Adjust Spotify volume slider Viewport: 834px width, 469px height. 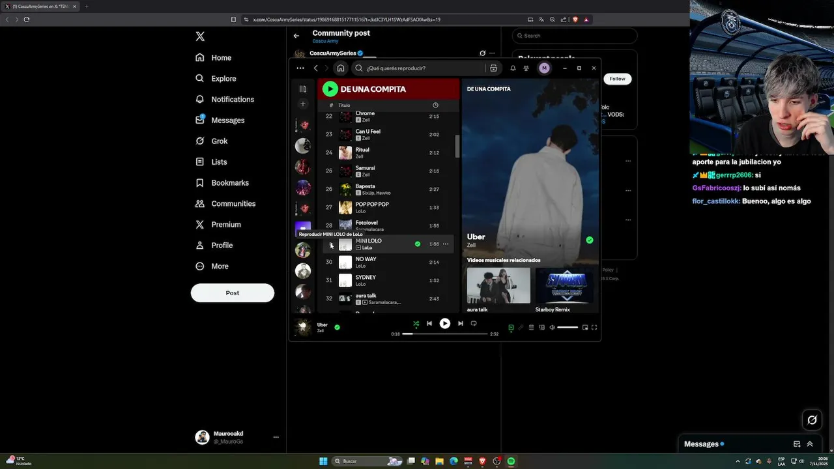coord(568,328)
